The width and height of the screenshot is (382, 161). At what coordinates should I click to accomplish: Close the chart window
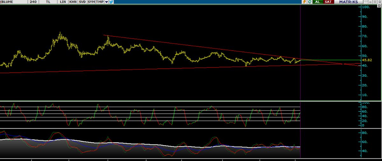tap(379, 2)
